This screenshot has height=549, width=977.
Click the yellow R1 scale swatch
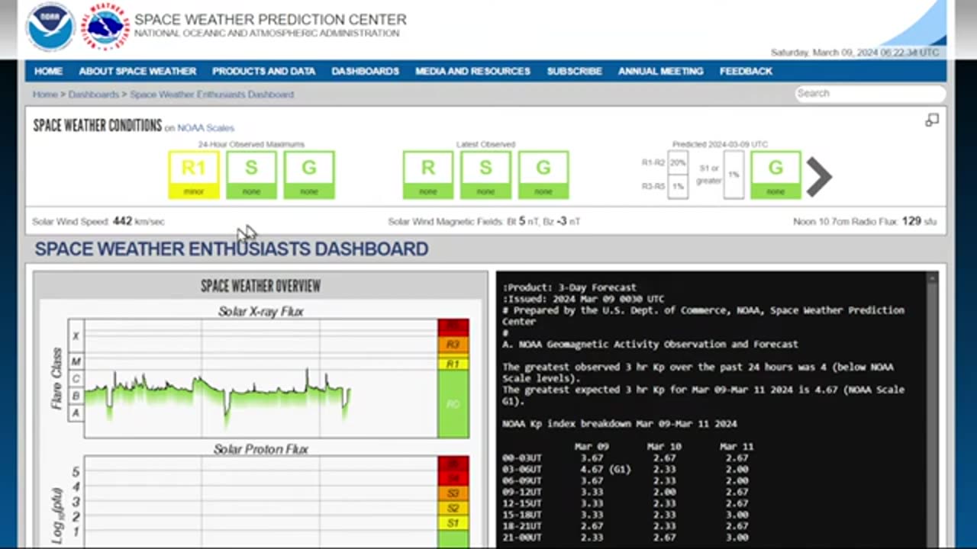tap(453, 364)
